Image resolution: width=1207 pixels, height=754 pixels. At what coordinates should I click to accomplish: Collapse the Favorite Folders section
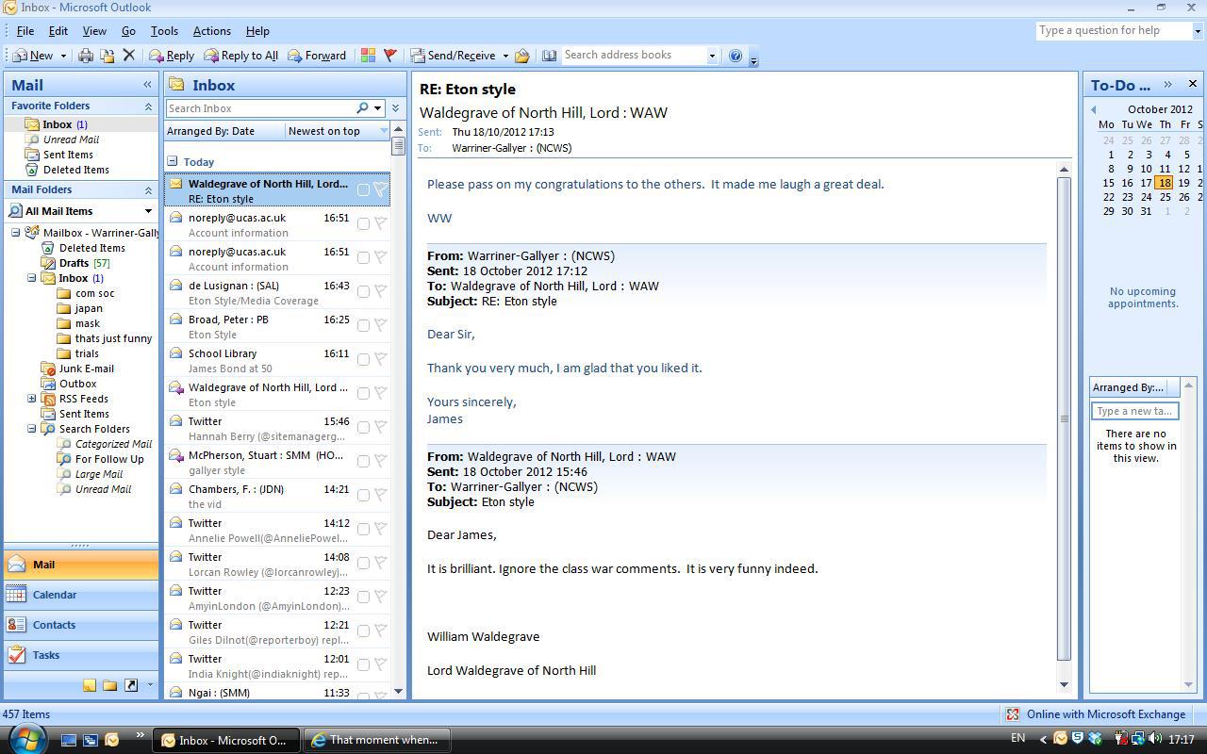coord(148,107)
